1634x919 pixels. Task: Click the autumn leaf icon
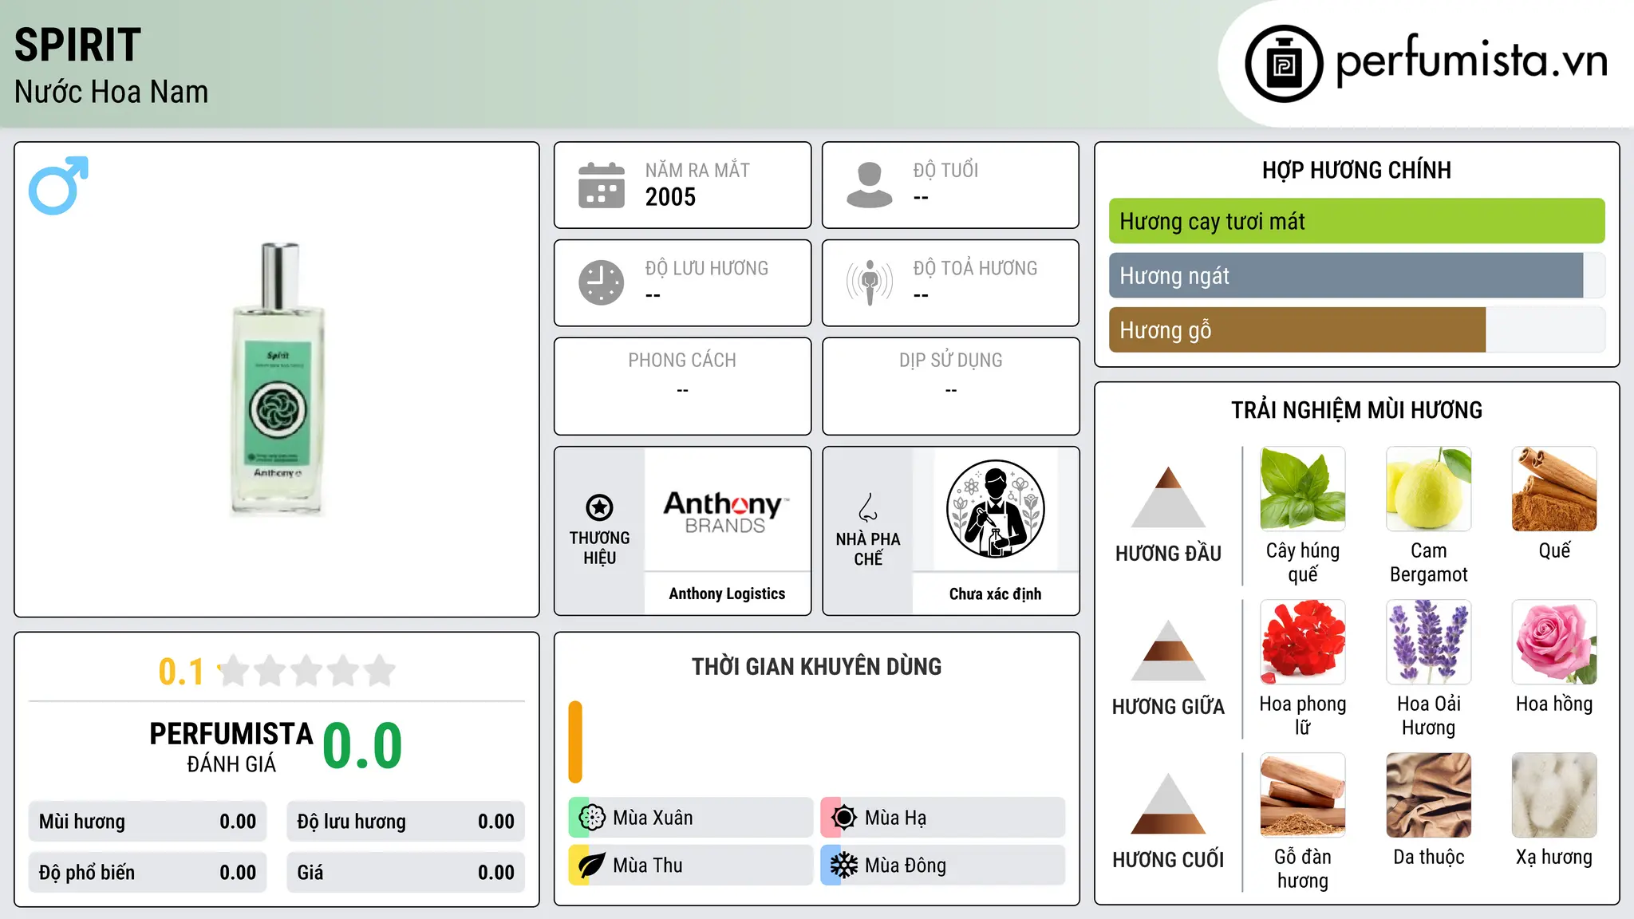(592, 866)
